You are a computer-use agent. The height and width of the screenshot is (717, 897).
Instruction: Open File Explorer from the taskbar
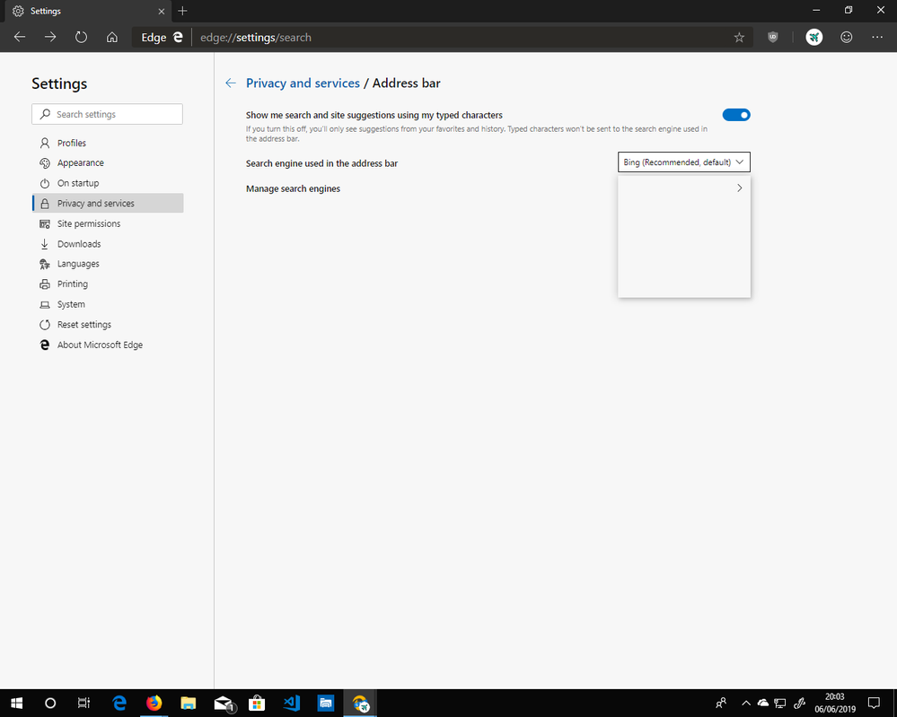click(188, 703)
